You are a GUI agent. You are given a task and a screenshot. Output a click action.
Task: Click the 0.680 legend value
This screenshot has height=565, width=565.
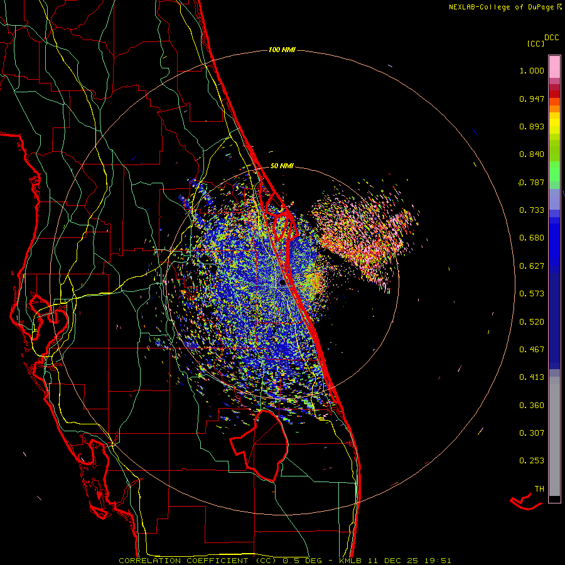[x=532, y=238]
